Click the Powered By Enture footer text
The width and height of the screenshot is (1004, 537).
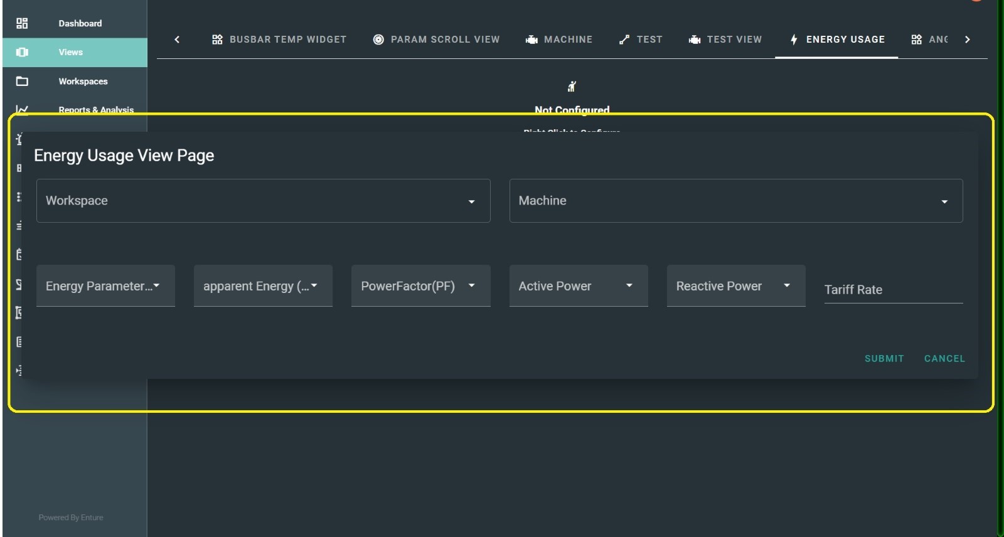tap(71, 518)
